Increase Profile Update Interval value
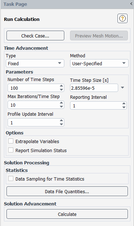The width and height of the screenshot is (134, 226). [61, 120]
